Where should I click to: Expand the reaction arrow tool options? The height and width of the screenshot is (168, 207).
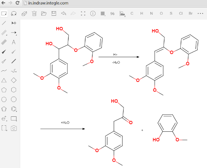14,33
